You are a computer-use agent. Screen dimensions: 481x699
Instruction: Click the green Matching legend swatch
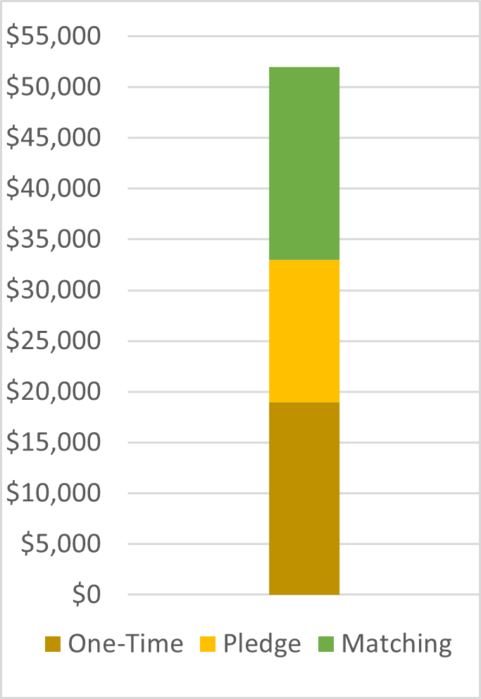point(327,644)
